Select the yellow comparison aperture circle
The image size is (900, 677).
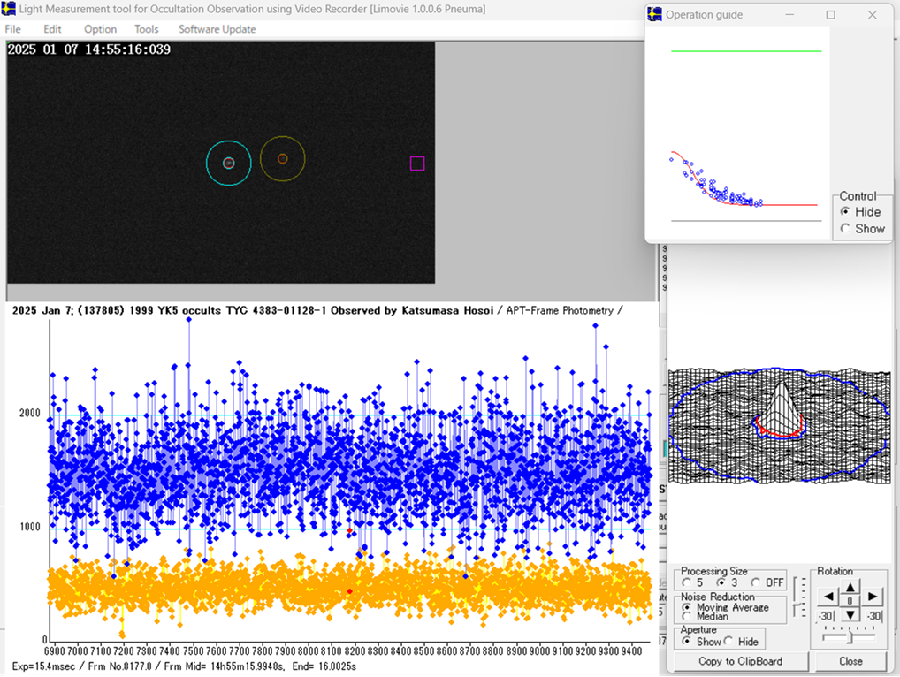[x=282, y=158]
